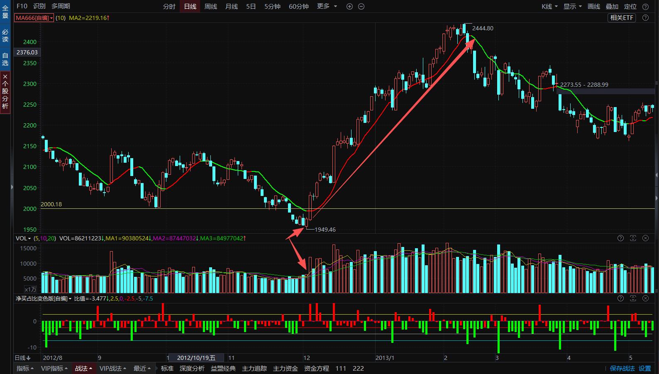The image size is (659, 374).
Task: Switch to the 60分钟 chart period
Action: [299, 7]
